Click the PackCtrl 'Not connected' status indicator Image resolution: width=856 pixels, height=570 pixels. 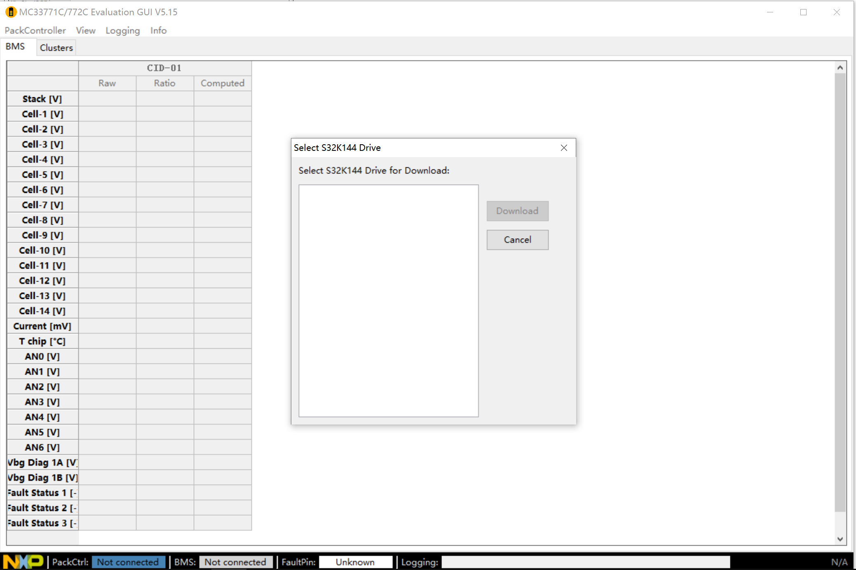coord(128,562)
